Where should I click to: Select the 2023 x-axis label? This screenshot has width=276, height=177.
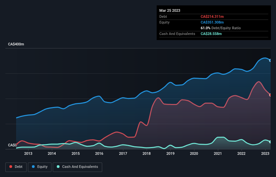point(265,153)
